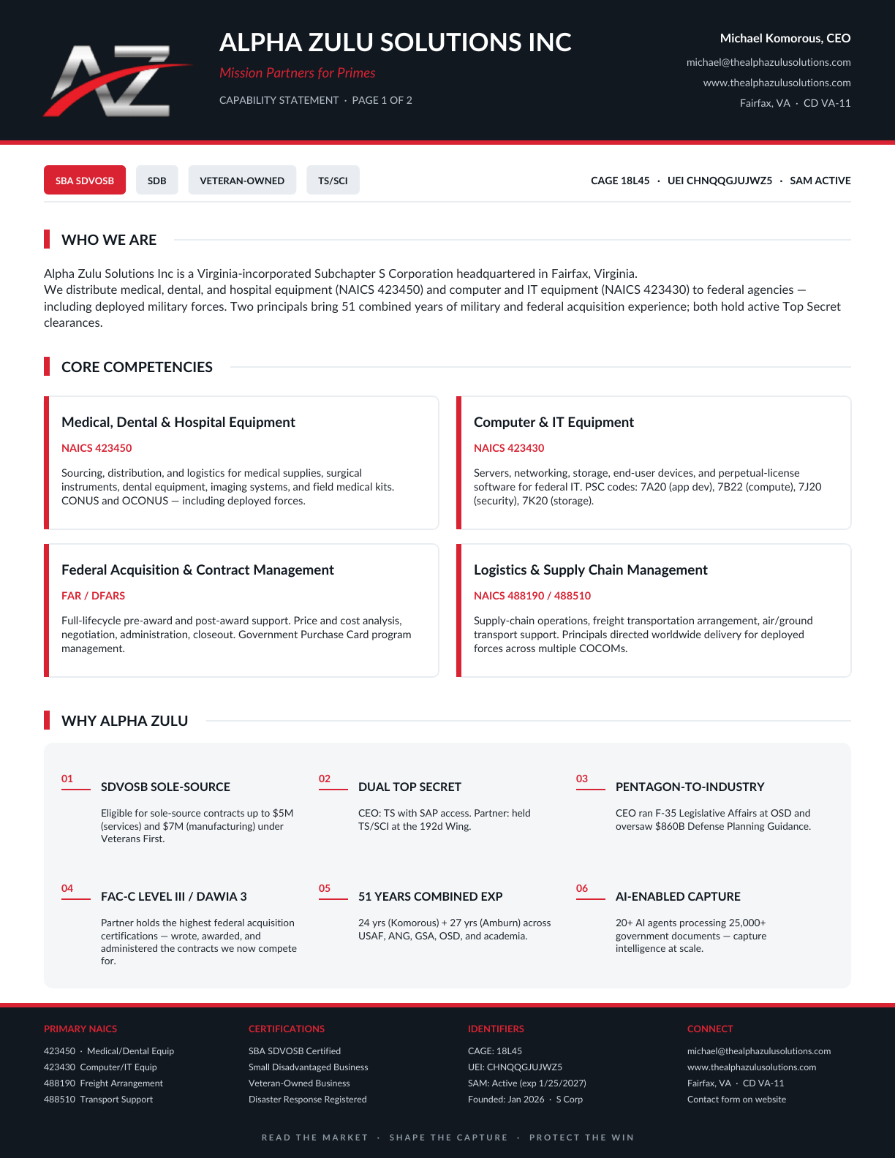Click NAICS 423430 label in IT card

click(x=509, y=448)
